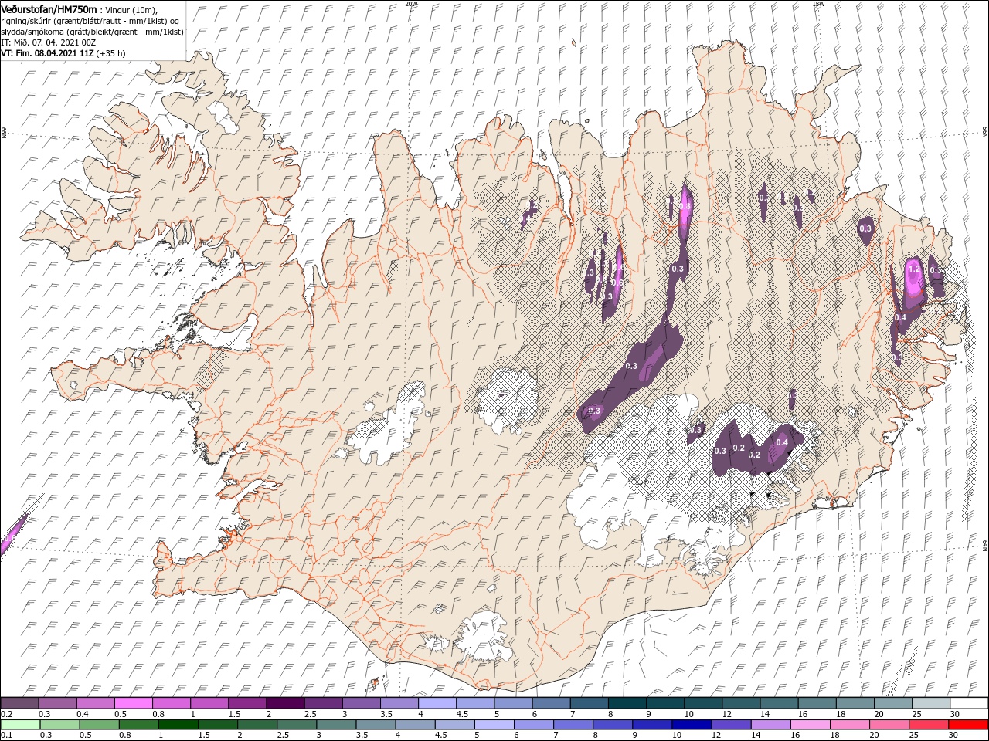Click the 15W longitude label

818,4
